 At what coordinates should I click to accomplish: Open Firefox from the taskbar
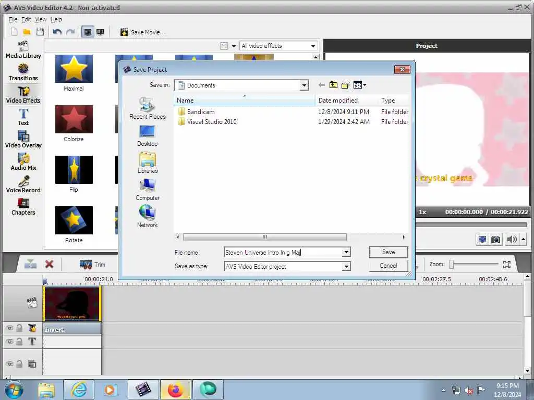pos(175,390)
